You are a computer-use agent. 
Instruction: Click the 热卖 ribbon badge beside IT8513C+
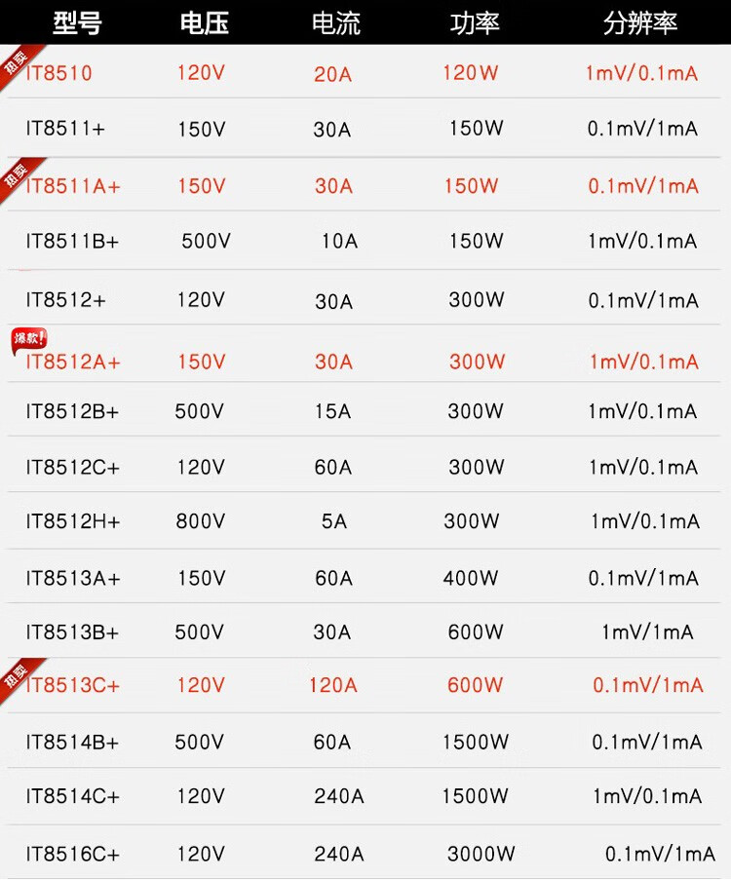(x=13, y=677)
